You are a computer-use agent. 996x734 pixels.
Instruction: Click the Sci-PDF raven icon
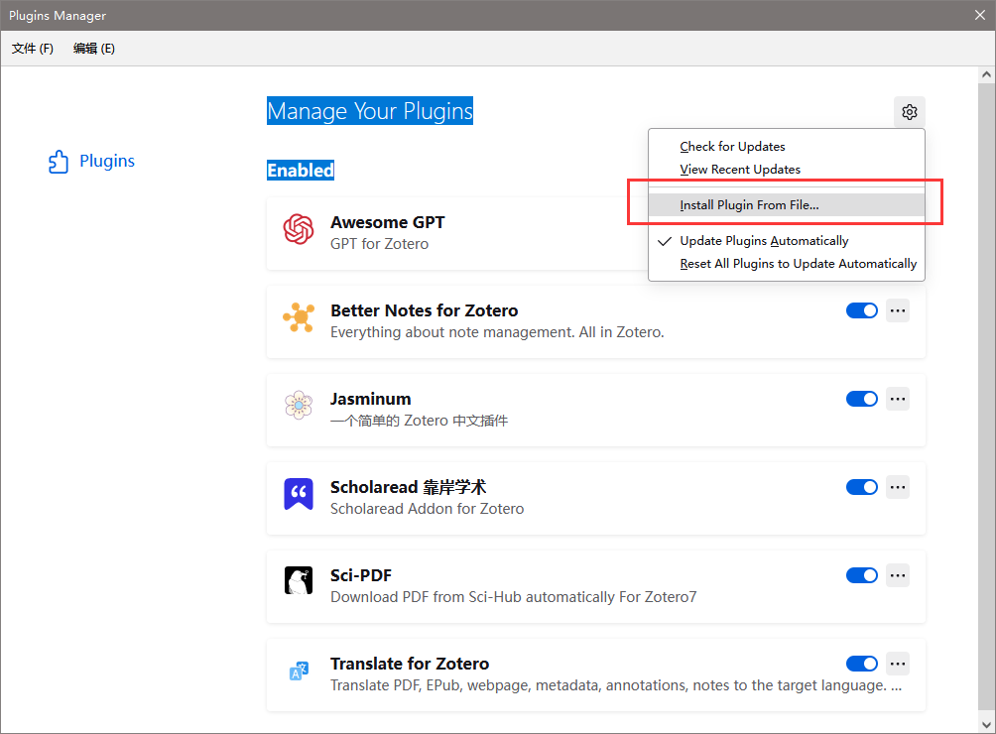299,581
